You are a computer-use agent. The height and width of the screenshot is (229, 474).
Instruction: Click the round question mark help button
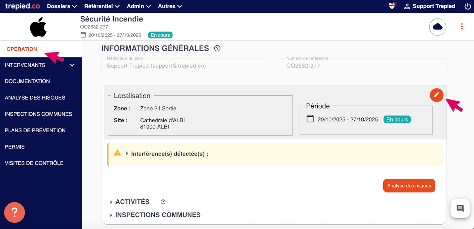click(x=14, y=212)
